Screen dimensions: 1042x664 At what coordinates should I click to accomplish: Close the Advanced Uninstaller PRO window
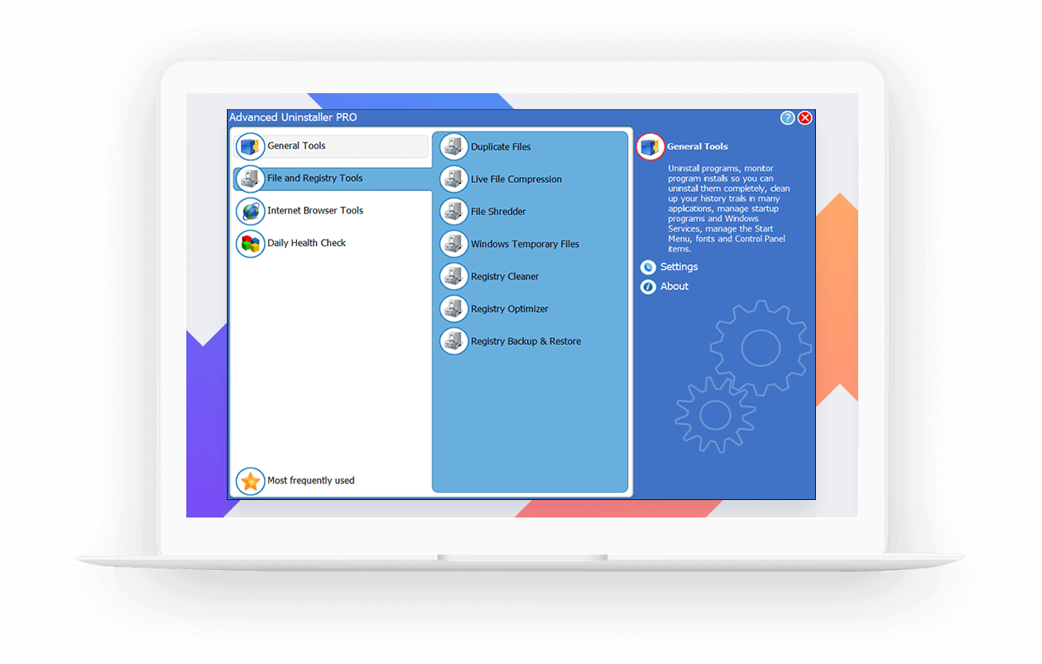point(805,118)
